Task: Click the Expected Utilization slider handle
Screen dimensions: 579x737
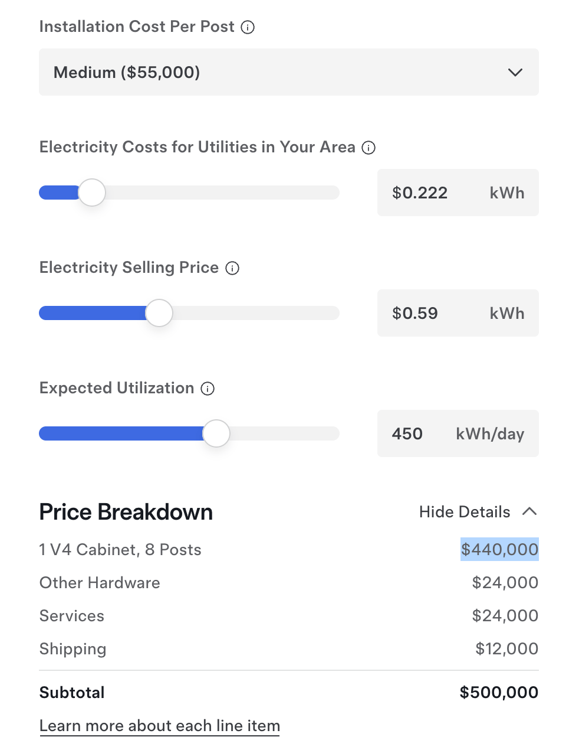Action: [216, 433]
